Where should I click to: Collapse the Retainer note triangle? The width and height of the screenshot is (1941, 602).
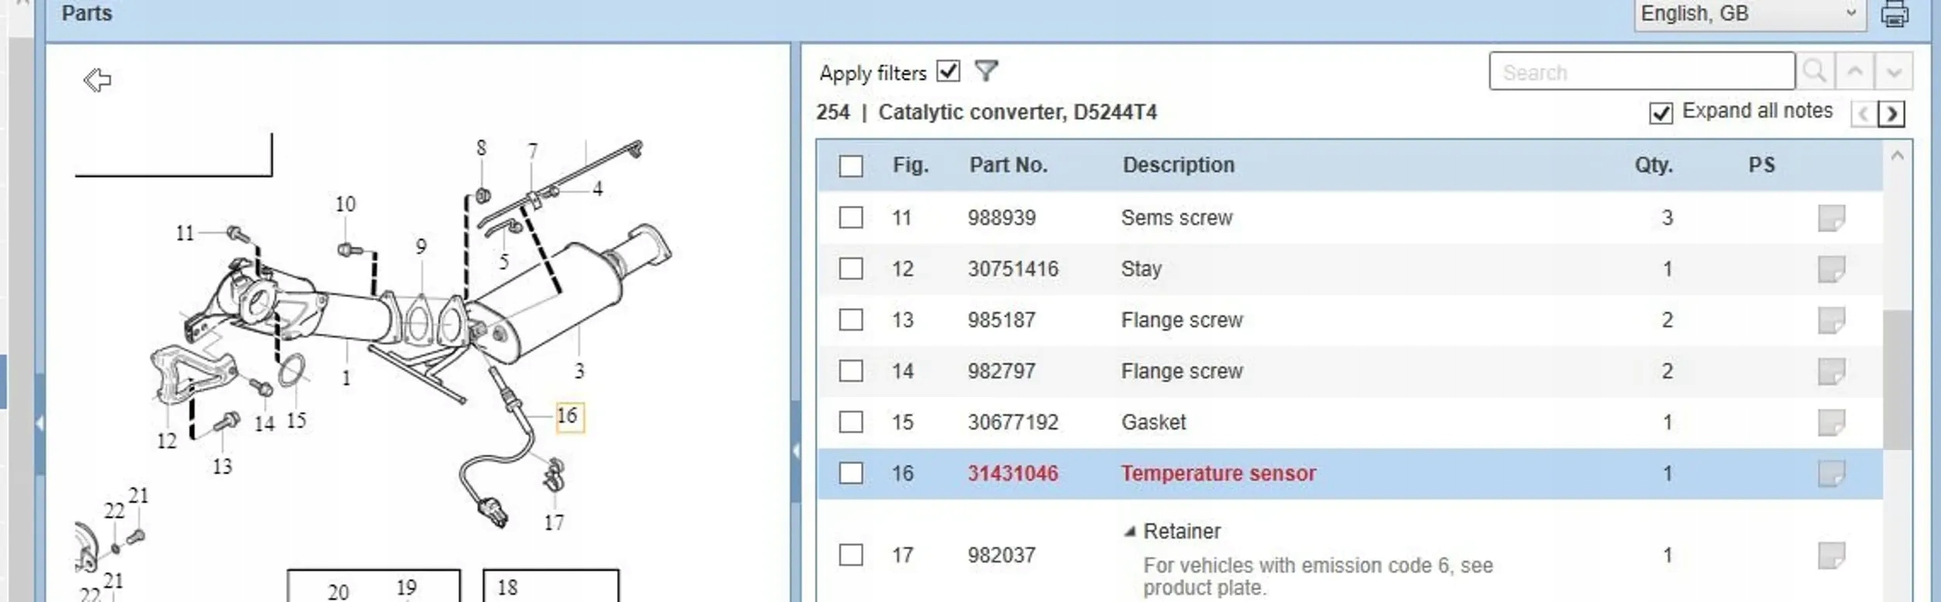[x=1130, y=531]
